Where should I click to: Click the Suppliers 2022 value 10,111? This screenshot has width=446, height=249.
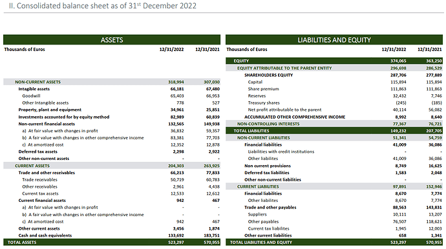pos(399,214)
